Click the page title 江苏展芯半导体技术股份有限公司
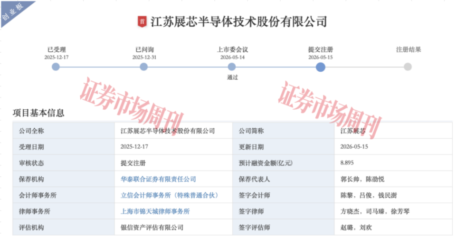Image resolution: width=456 pixels, height=238 pixels. [238, 22]
